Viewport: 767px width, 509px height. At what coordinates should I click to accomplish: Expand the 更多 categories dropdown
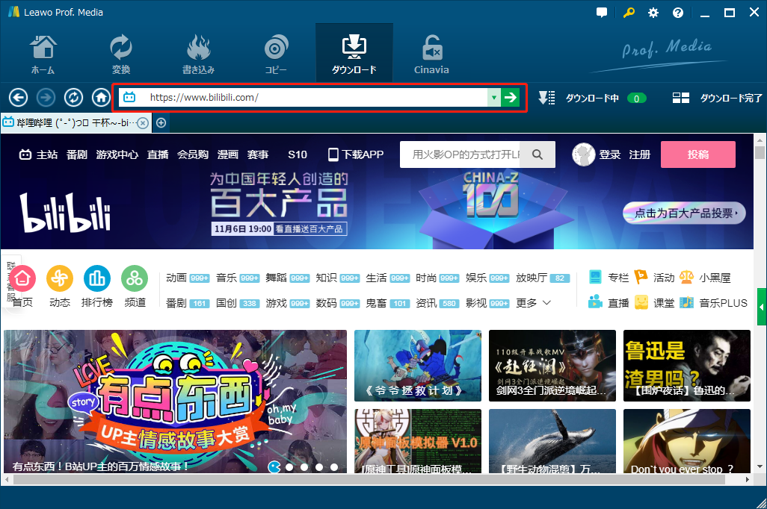[x=534, y=303]
